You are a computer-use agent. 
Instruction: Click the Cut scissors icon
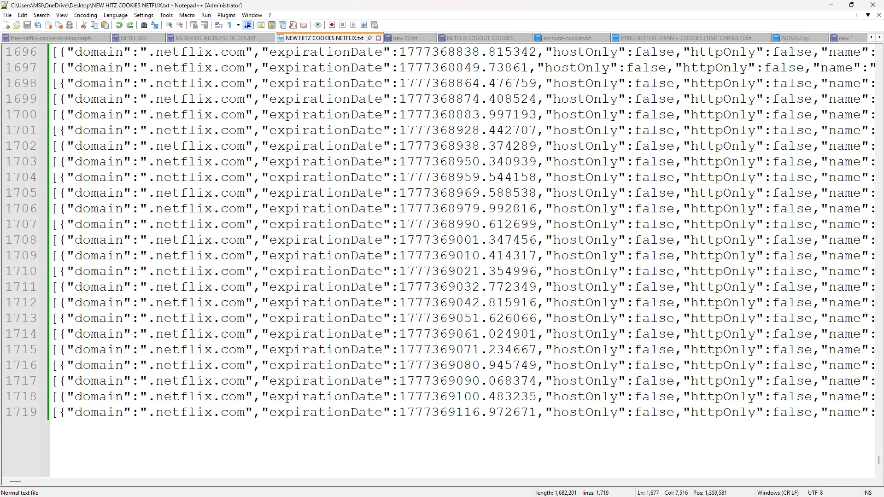(84, 25)
